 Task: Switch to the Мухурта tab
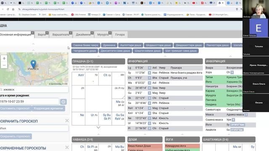click(103, 34)
